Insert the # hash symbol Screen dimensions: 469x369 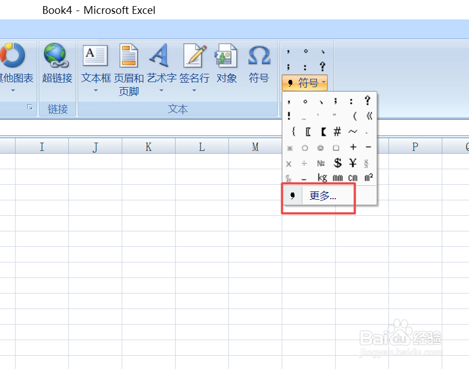(337, 131)
